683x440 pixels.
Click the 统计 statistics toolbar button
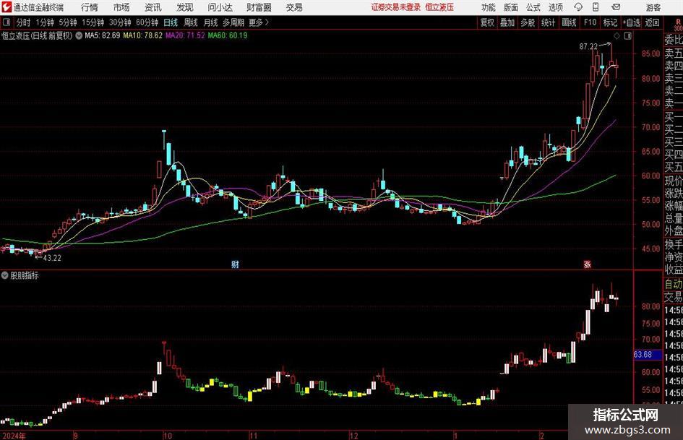[x=548, y=22]
